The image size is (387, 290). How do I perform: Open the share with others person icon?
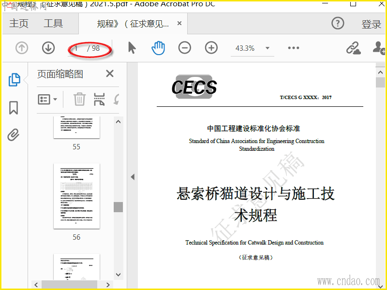[379, 47]
